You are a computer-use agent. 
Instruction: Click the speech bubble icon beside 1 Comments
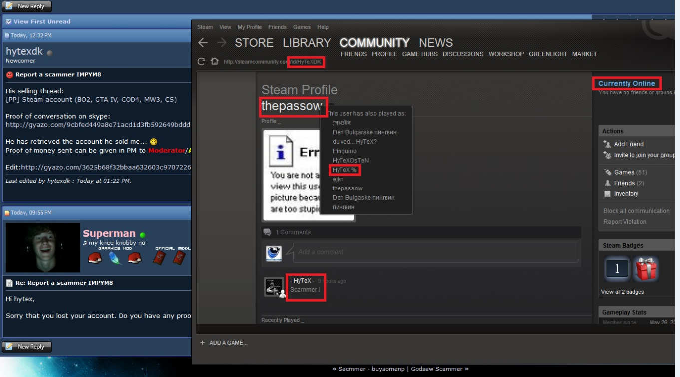point(268,232)
